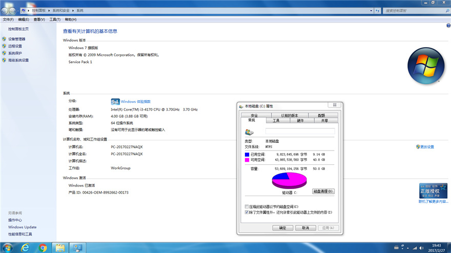The height and width of the screenshot is (253, 451).
Task: Expand the chevron after 系统和安全 in breadcrumb
Action: 73,11
